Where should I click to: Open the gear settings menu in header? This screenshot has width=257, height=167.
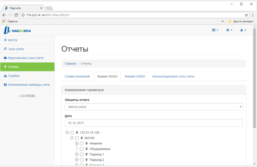point(229,30)
